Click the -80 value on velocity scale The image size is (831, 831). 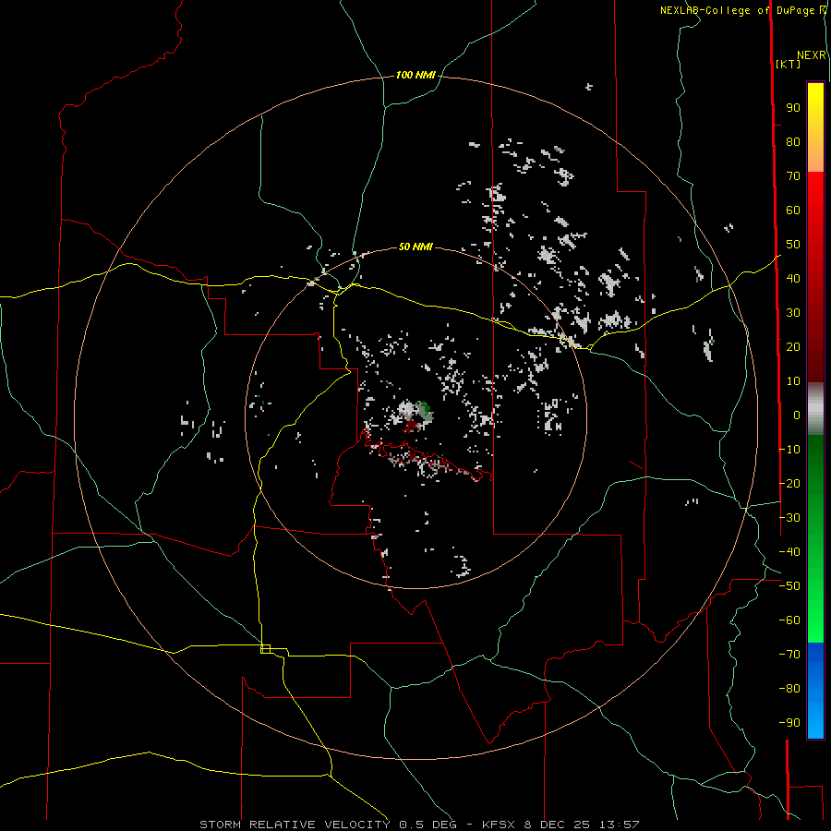pos(789,689)
